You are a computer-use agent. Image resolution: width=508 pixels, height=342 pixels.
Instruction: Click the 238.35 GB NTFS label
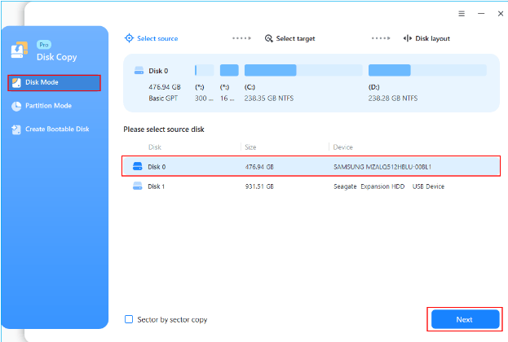[x=269, y=99]
